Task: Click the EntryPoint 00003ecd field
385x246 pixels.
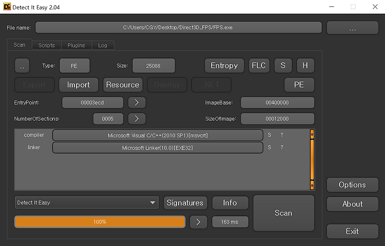Action: tap(93, 103)
